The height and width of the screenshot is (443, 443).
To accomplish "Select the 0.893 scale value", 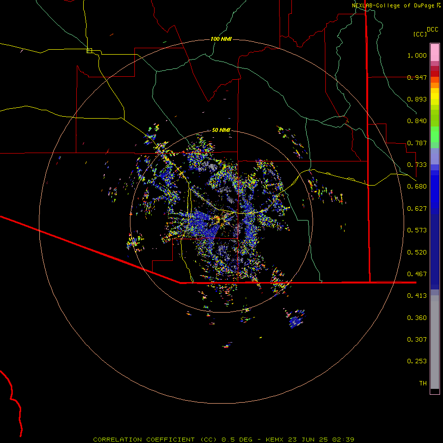I will [x=417, y=99].
